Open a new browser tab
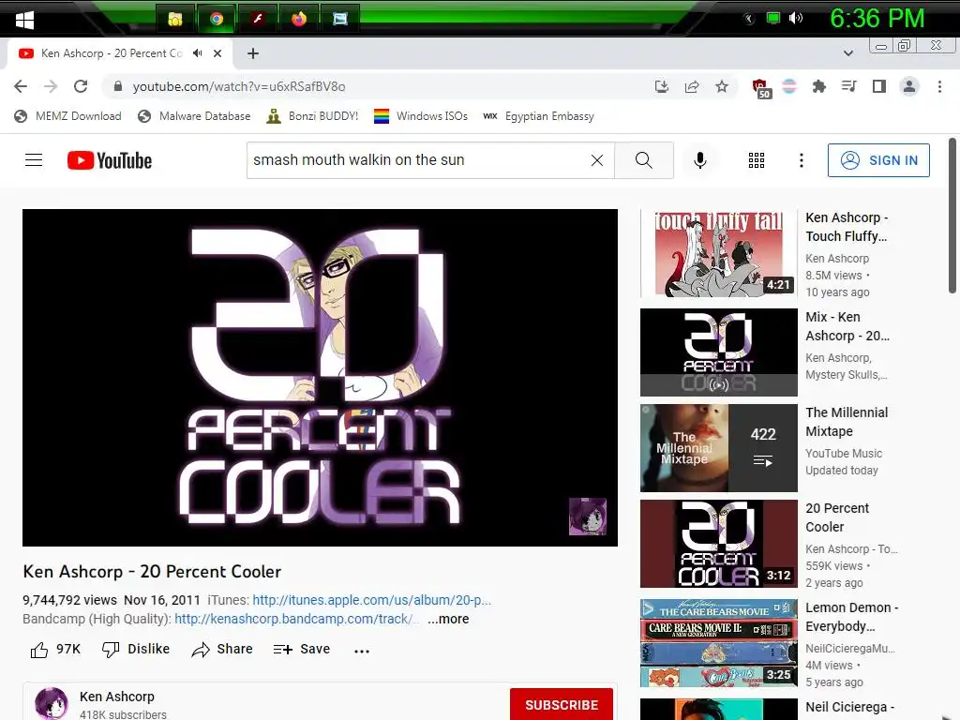 point(253,53)
